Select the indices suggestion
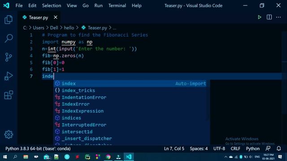 click(x=130, y=118)
